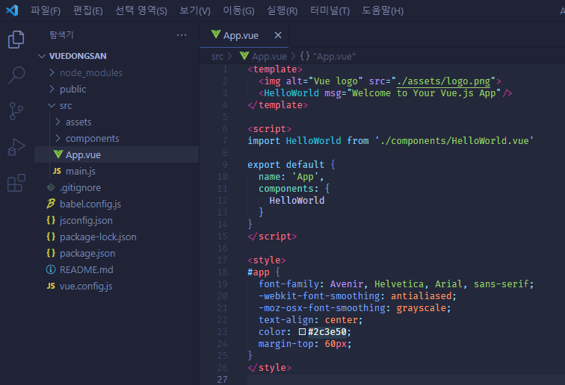
Task: Expand the assets folder
Action: 78,122
